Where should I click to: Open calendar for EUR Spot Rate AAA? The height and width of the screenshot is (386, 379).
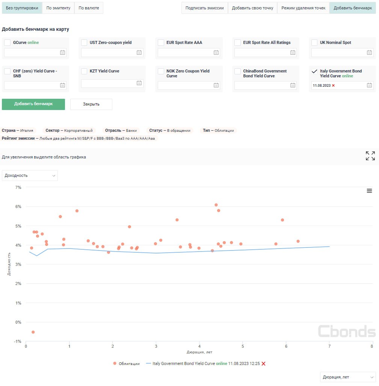click(216, 53)
